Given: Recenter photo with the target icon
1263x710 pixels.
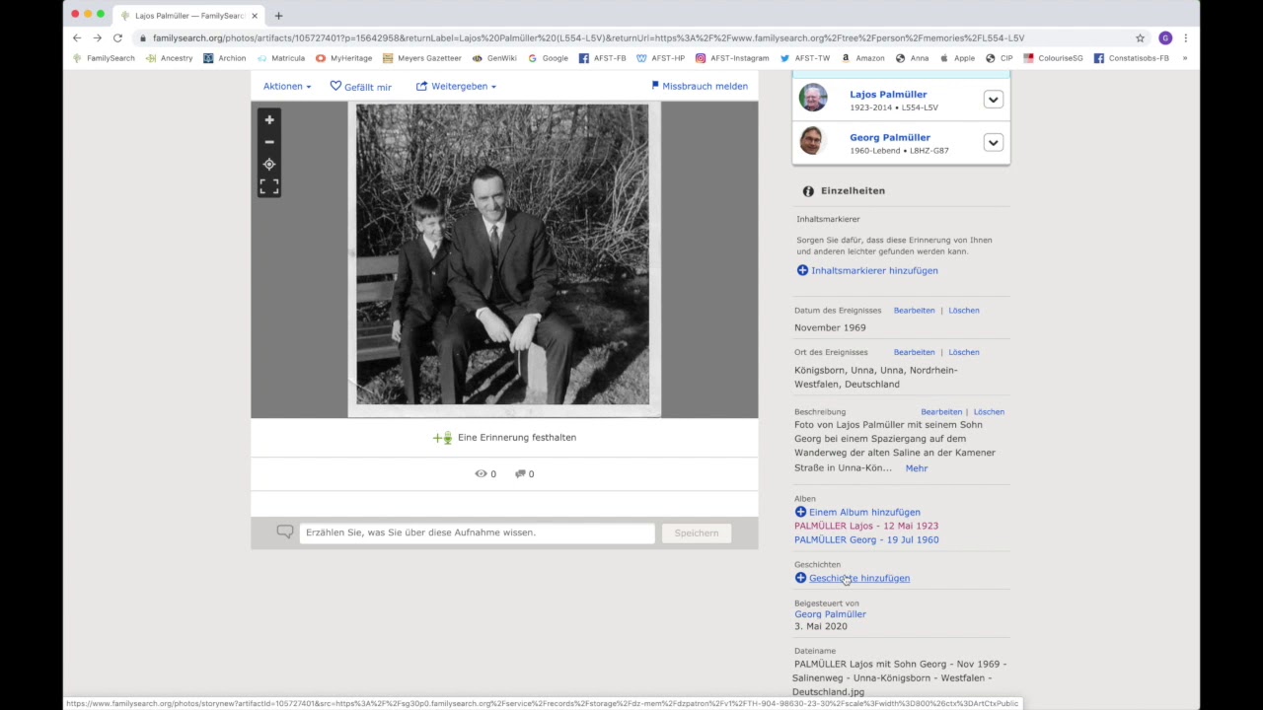Looking at the screenshot, I should [269, 164].
